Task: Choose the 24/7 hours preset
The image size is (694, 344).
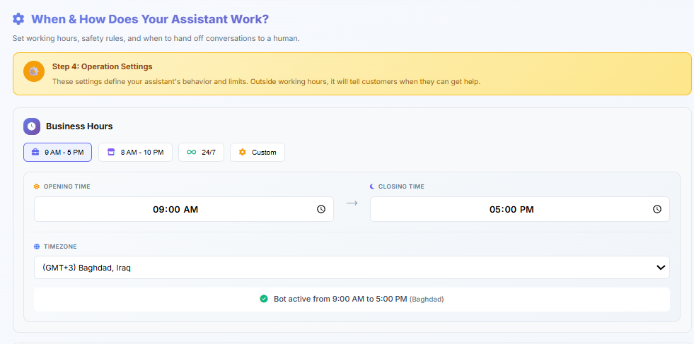Action: pyautogui.click(x=202, y=152)
